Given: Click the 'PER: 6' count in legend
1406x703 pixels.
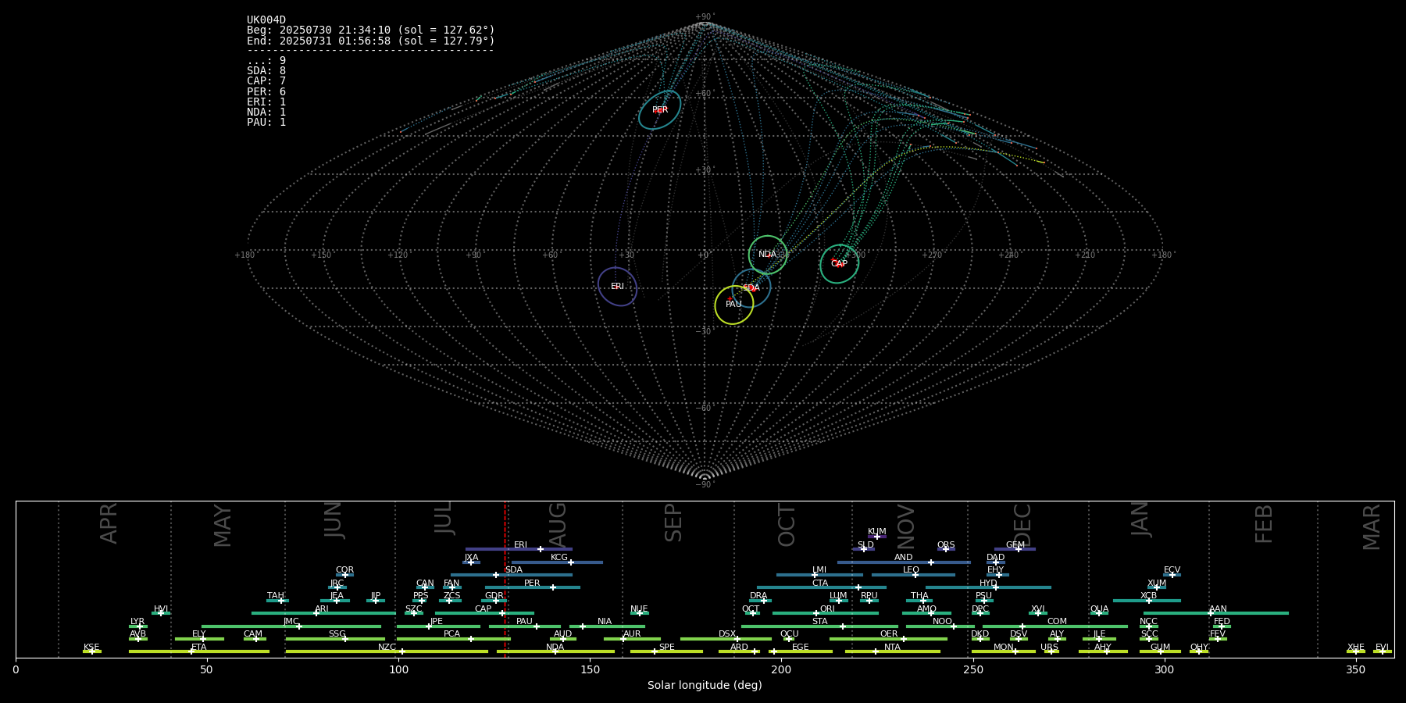Looking at the screenshot, I should (266, 91).
